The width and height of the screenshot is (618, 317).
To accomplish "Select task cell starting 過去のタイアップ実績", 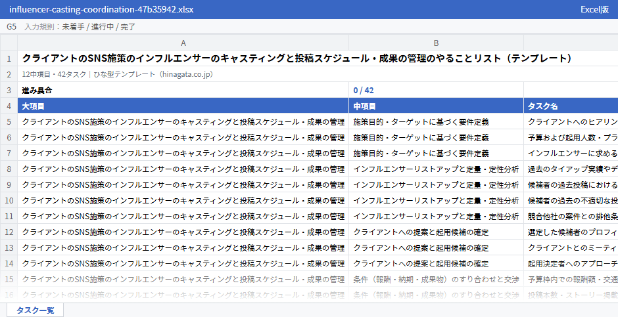I will pos(571,169).
